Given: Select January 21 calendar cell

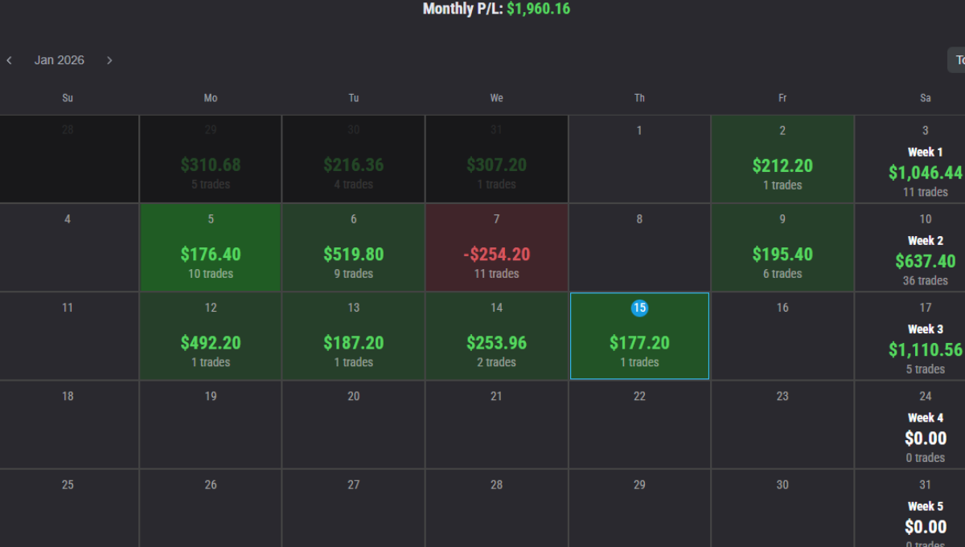Looking at the screenshot, I should pyautogui.click(x=497, y=425).
